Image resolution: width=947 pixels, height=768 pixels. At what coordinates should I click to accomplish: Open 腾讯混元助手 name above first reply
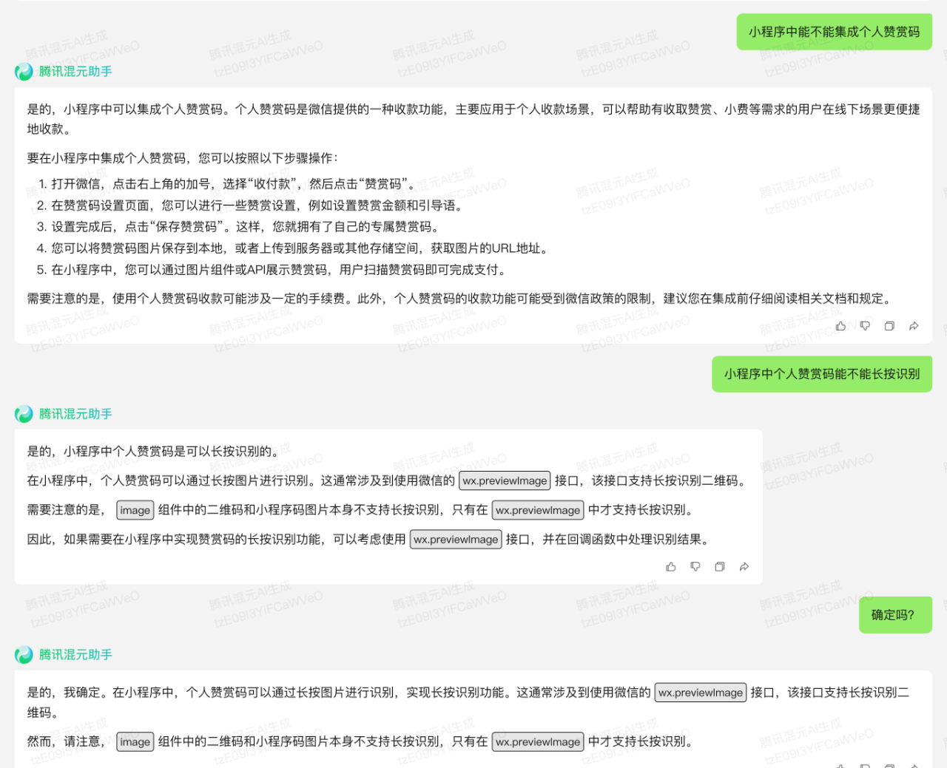[x=75, y=72]
